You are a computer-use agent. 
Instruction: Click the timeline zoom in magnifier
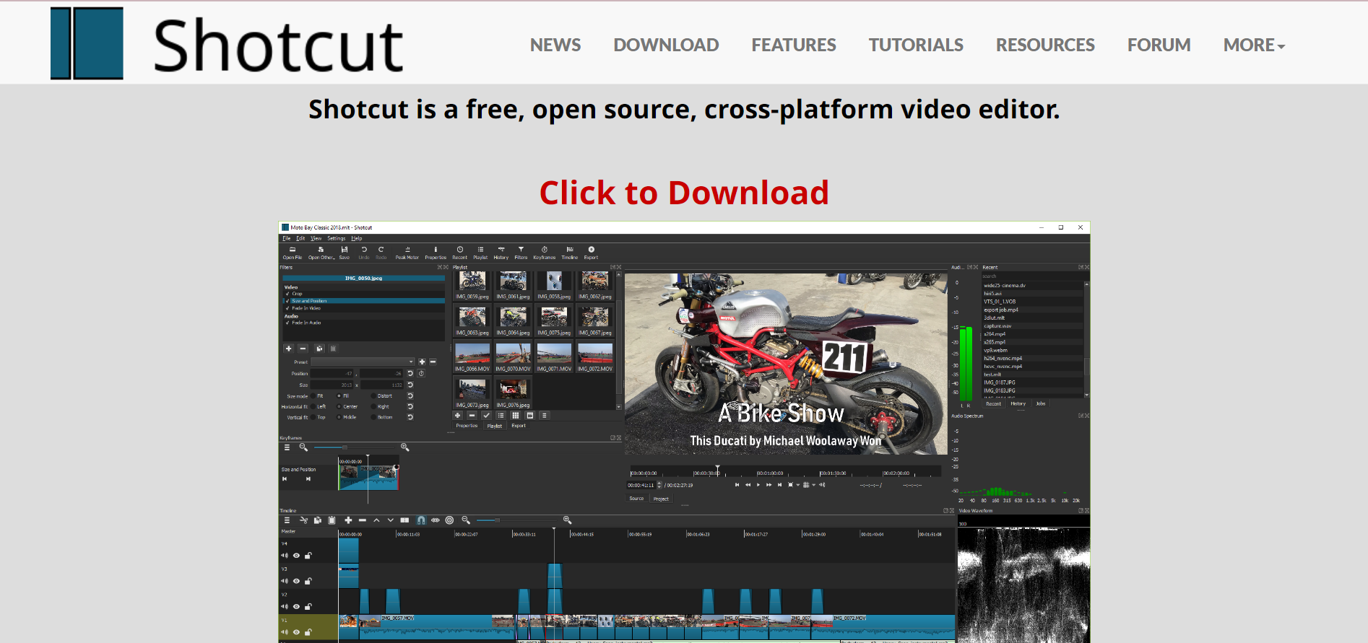[567, 520]
